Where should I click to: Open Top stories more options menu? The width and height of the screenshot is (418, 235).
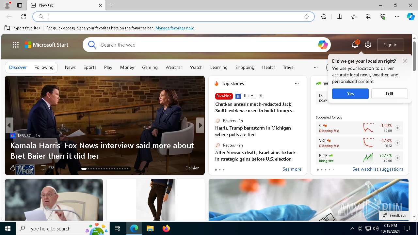[297, 84]
